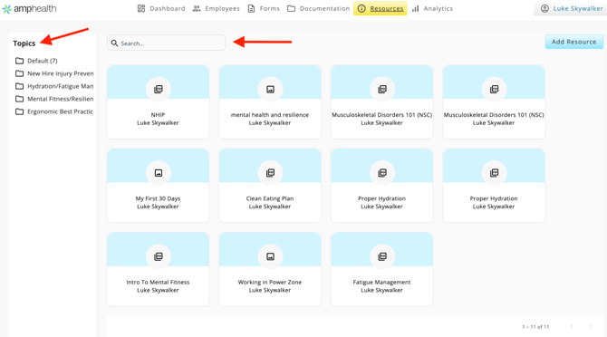607x337 pixels.
Task: Go to the previous page of resources
Action: point(572,327)
